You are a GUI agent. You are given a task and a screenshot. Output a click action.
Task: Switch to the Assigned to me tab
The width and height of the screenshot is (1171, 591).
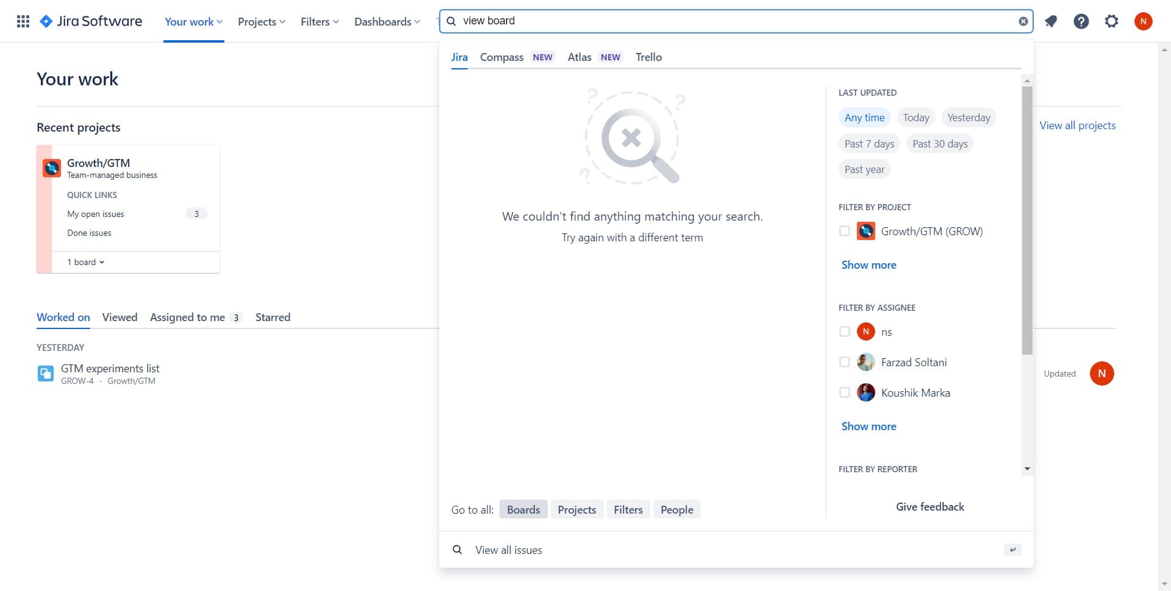187,317
